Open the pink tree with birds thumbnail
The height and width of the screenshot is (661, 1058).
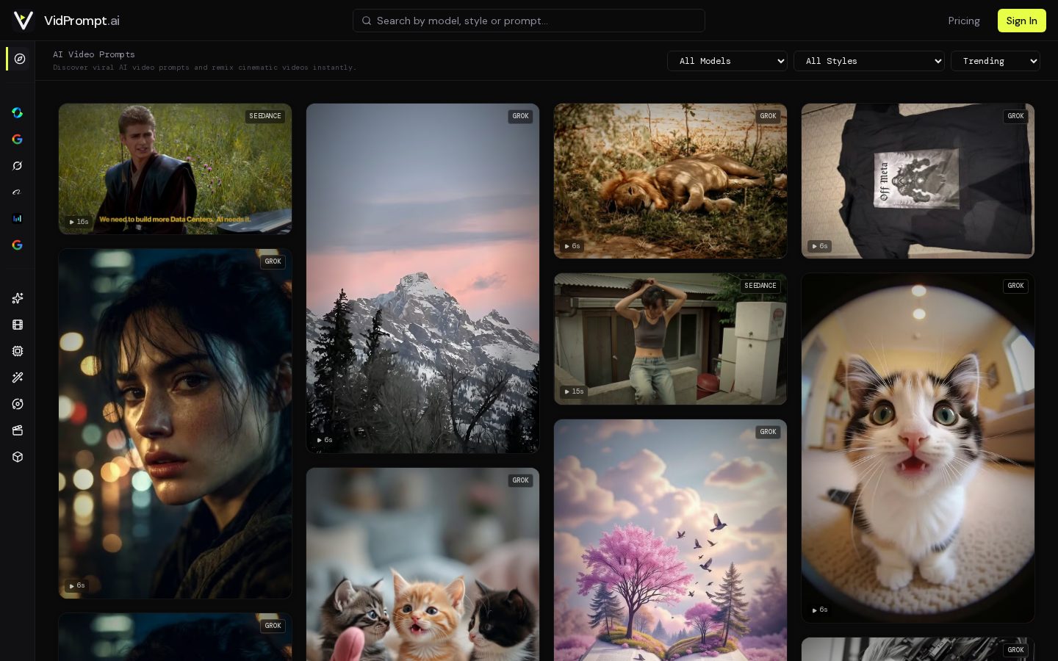click(x=670, y=540)
